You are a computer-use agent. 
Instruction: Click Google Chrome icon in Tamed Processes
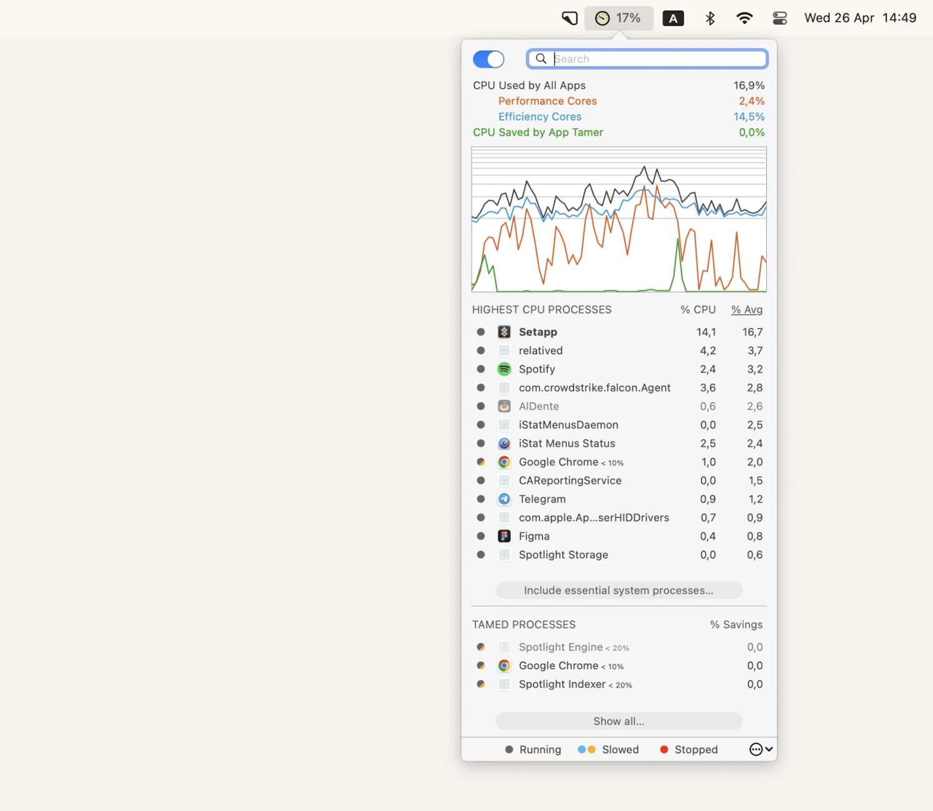(x=505, y=666)
